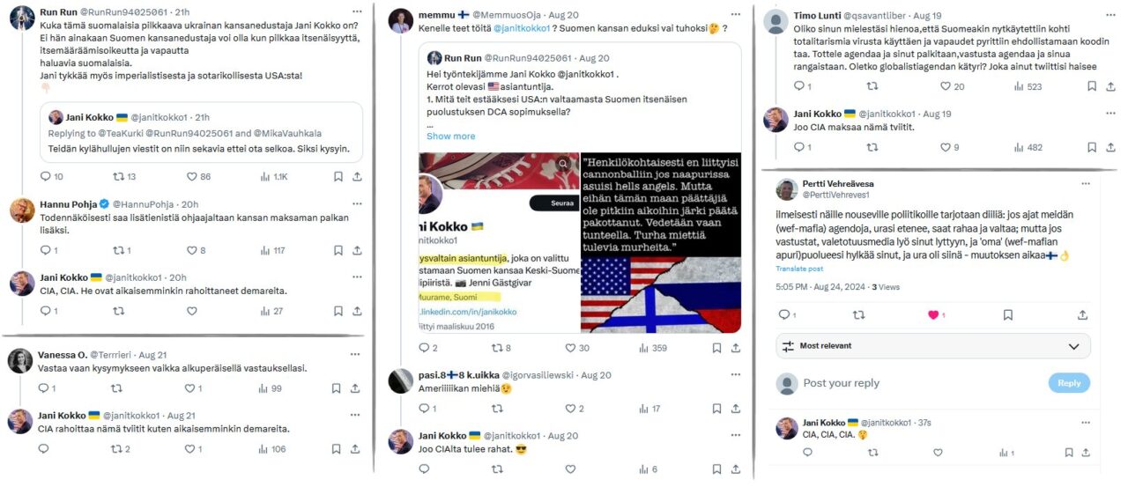Reply to memmu's tweet with 2 comments
Screen dimensions: 1128x487
coord(427,348)
